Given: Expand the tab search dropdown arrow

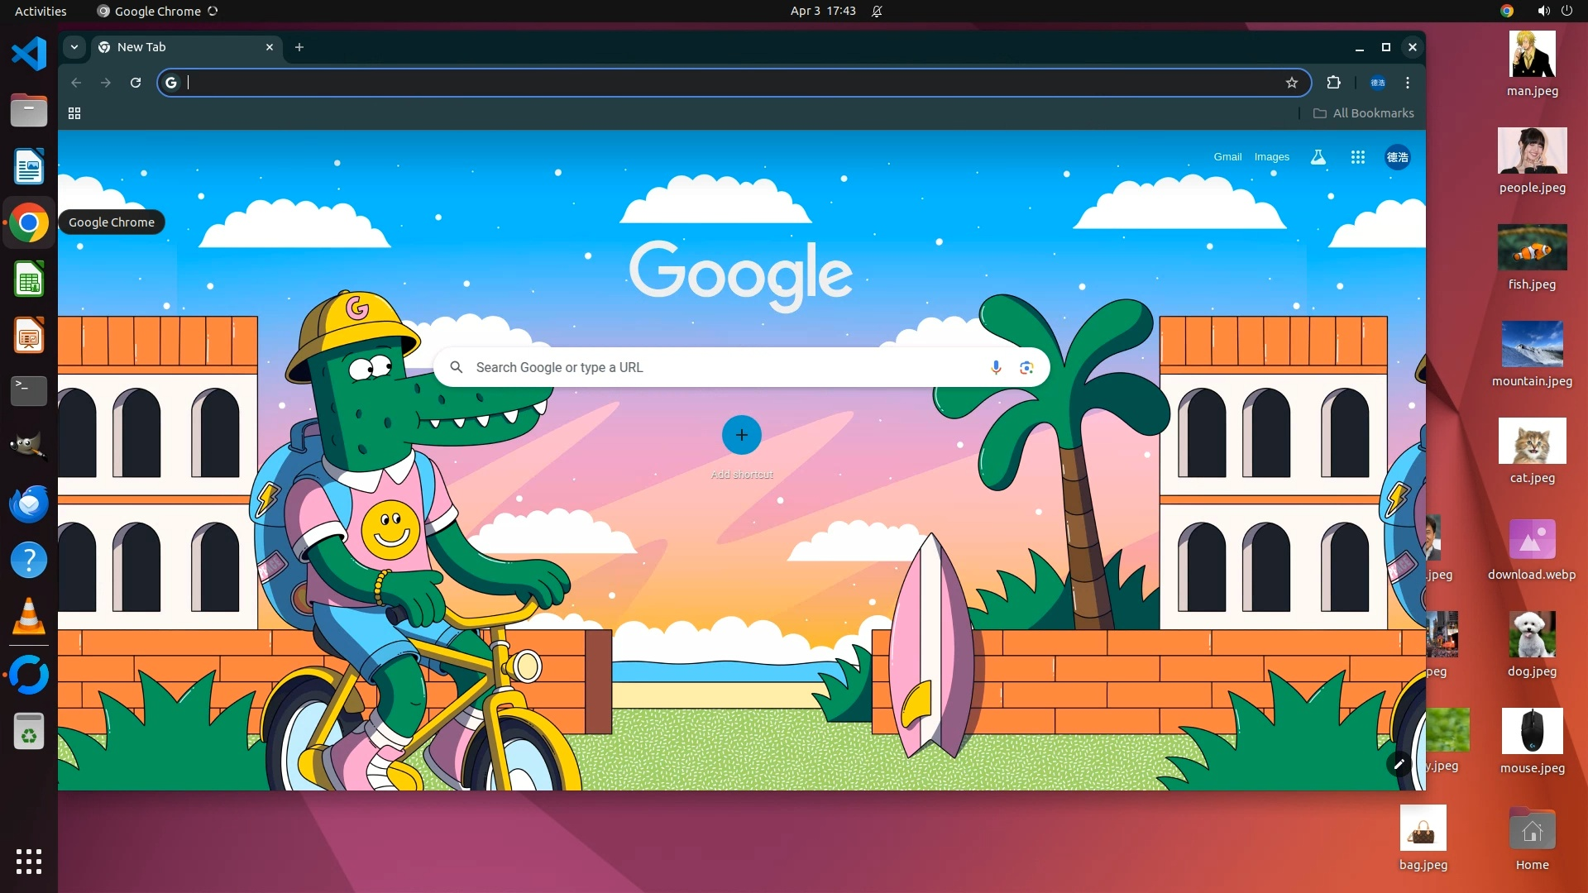Looking at the screenshot, I should [74, 47].
